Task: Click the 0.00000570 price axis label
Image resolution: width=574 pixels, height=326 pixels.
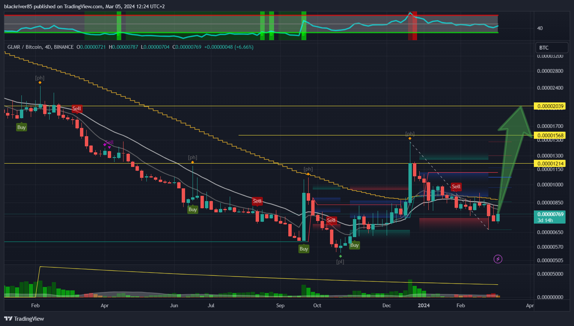Action: pyautogui.click(x=550, y=247)
